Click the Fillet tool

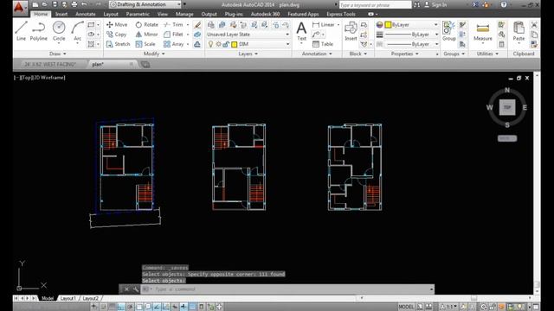[x=173, y=35]
